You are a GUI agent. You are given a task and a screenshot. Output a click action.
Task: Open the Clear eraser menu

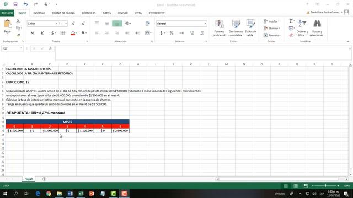click(292, 35)
